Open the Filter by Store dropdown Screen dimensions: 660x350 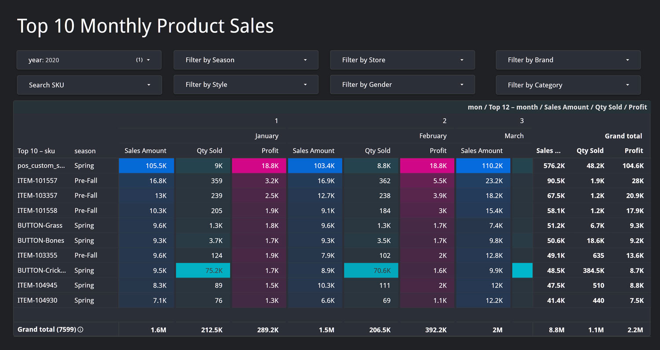coord(403,60)
